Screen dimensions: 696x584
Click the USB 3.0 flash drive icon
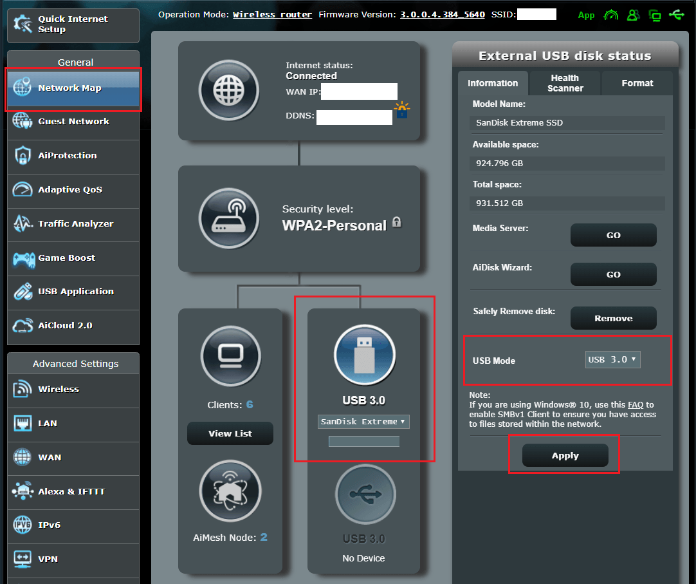point(364,356)
